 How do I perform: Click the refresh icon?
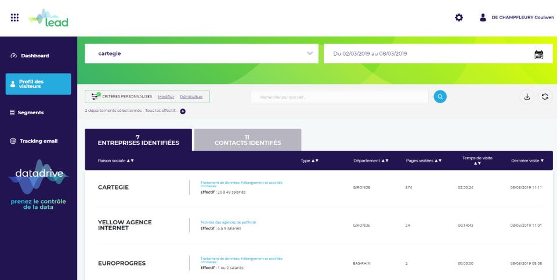point(545,97)
